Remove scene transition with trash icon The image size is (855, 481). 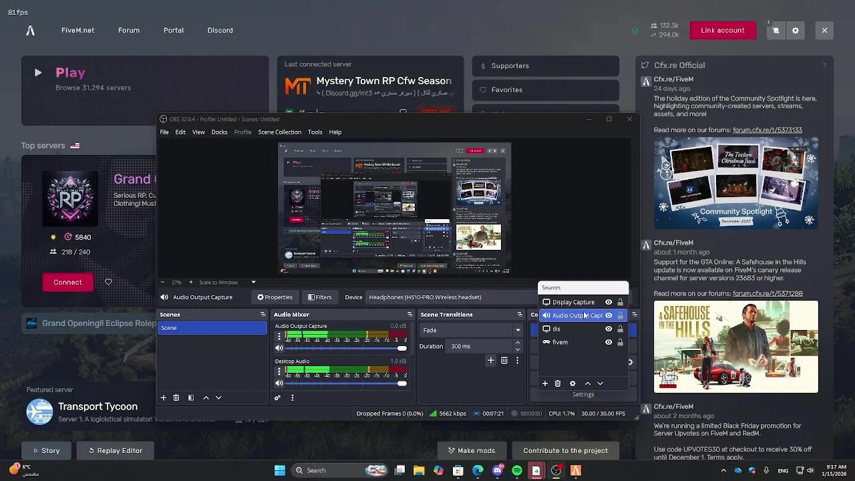[504, 360]
